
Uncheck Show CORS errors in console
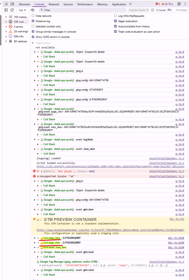33,37
